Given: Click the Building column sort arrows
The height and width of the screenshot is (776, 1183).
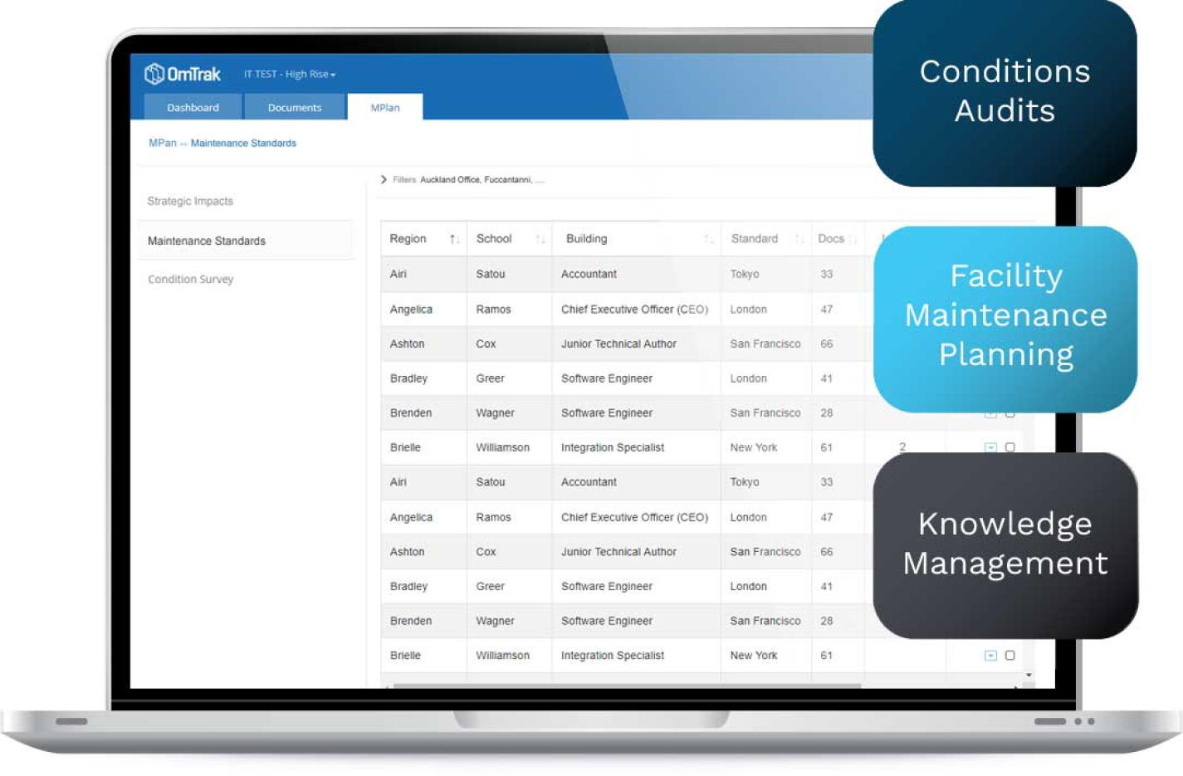Looking at the screenshot, I should (x=708, y=239).
